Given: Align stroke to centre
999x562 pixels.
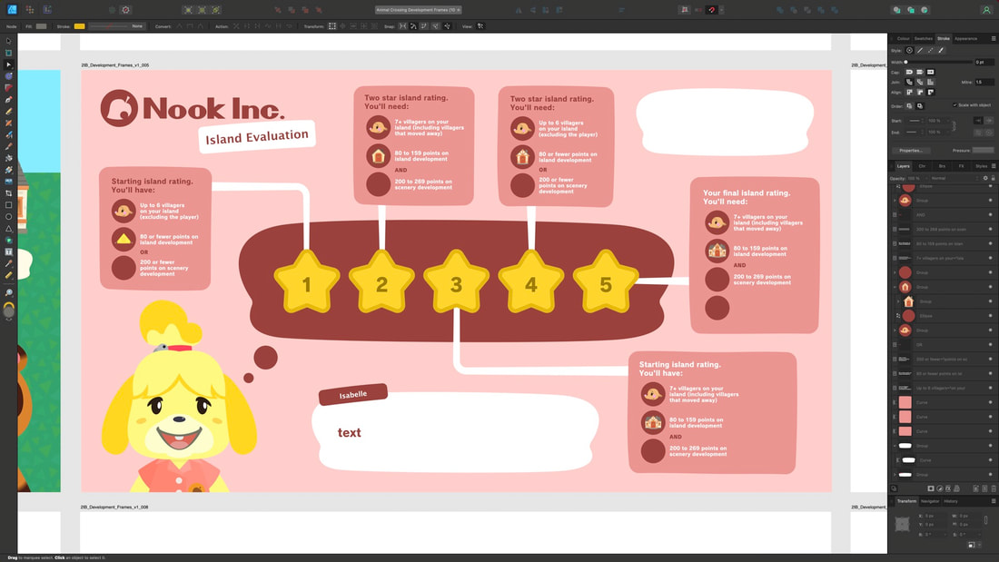Looking at the screenshot, I should point(909,93).
